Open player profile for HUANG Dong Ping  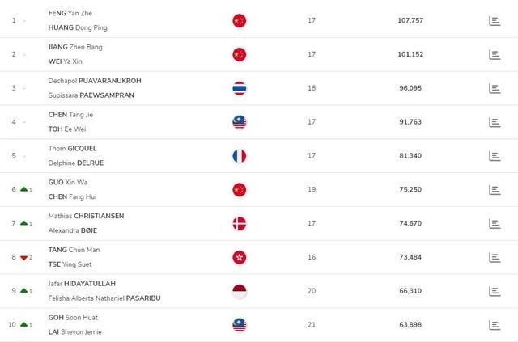(77, 27)
